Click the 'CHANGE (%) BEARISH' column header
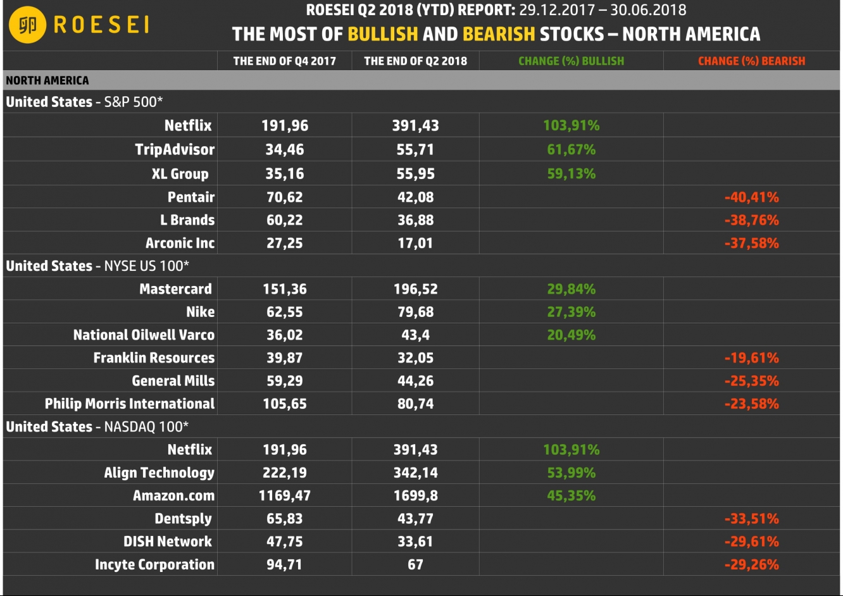 (752, 61)
